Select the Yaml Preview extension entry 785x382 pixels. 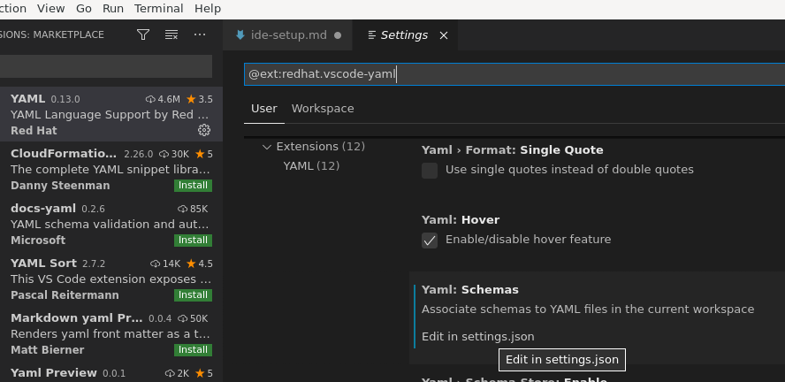(111, 373)
